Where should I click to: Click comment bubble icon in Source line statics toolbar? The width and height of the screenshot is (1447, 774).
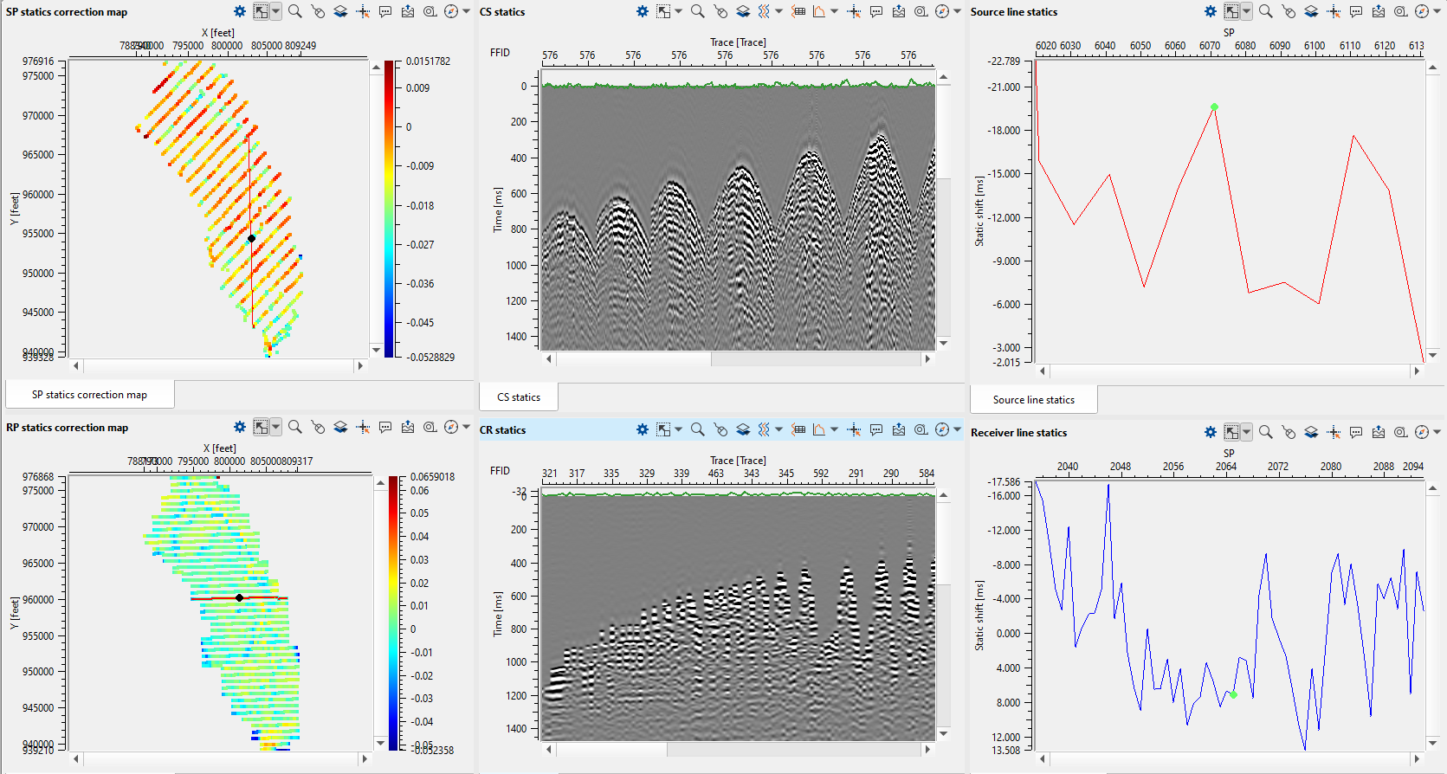pos(1356,12)
